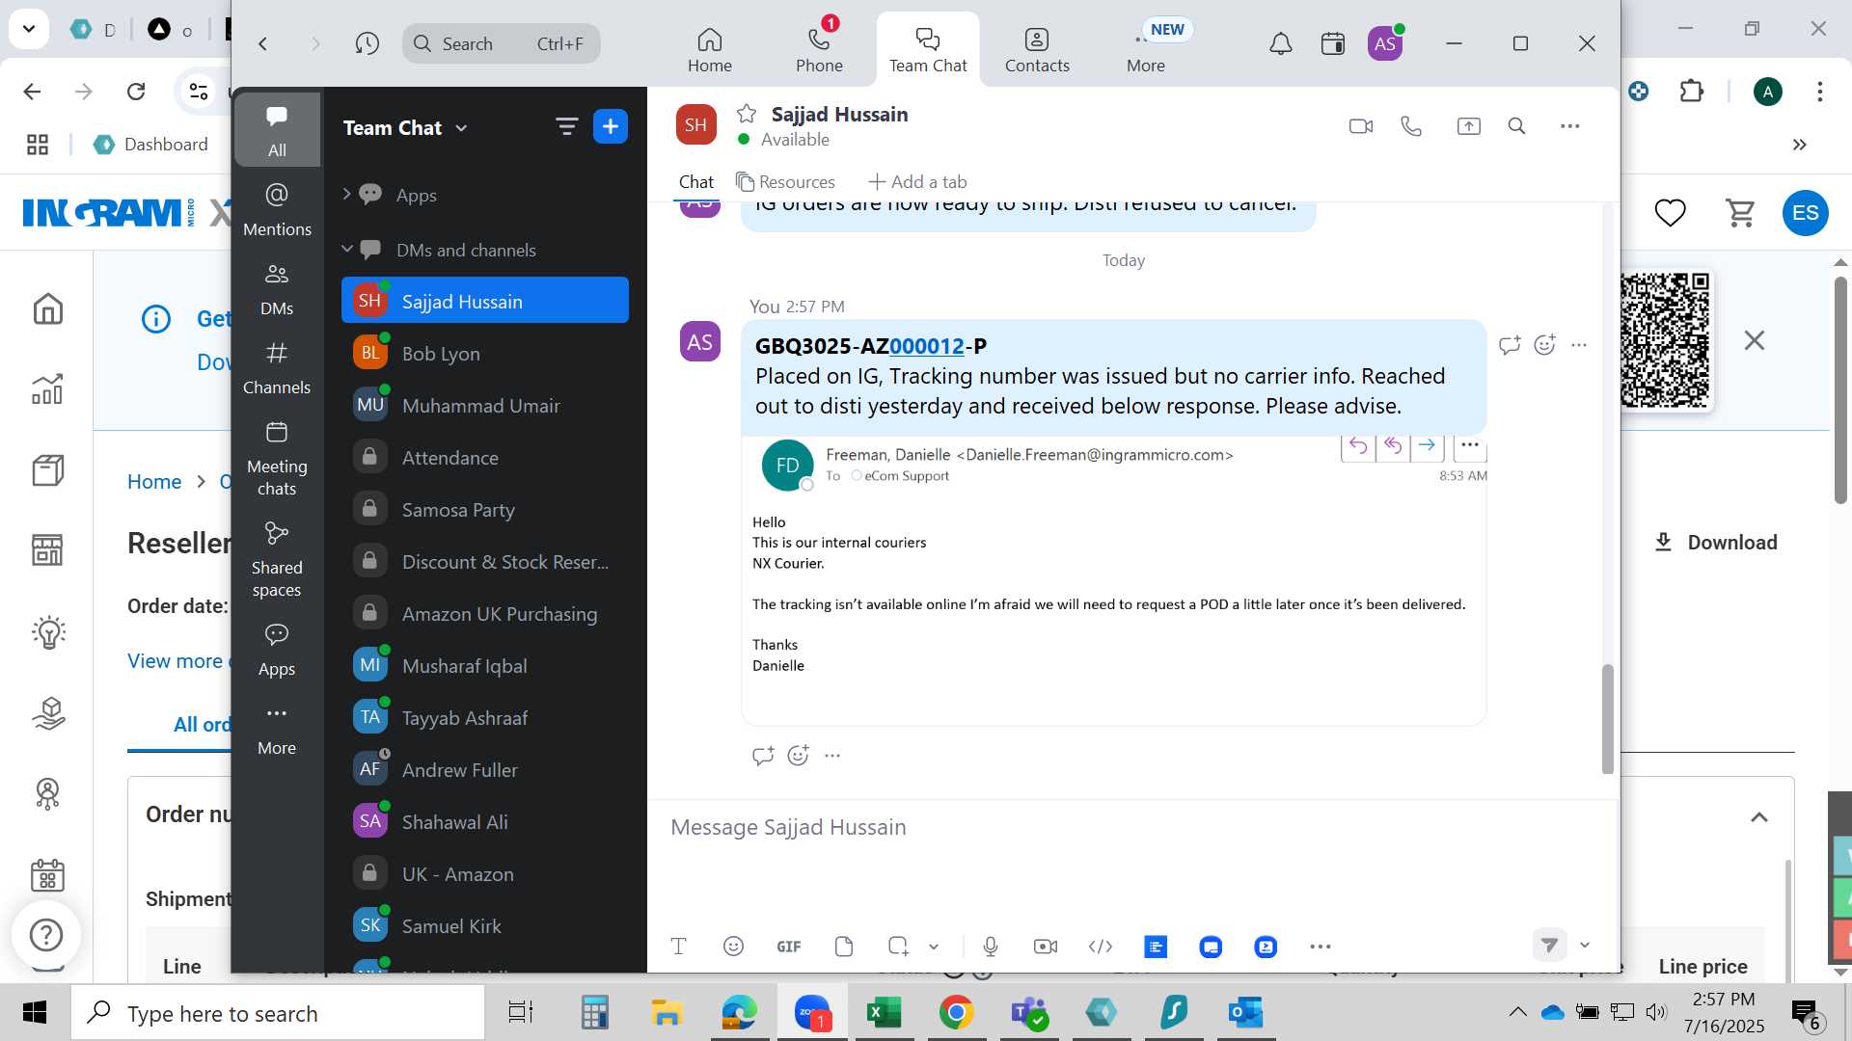The image size is (1852, 1041).
Task: Click the share screen icon in chat header
Action: pyautogui.click(x=1468, y=126)
